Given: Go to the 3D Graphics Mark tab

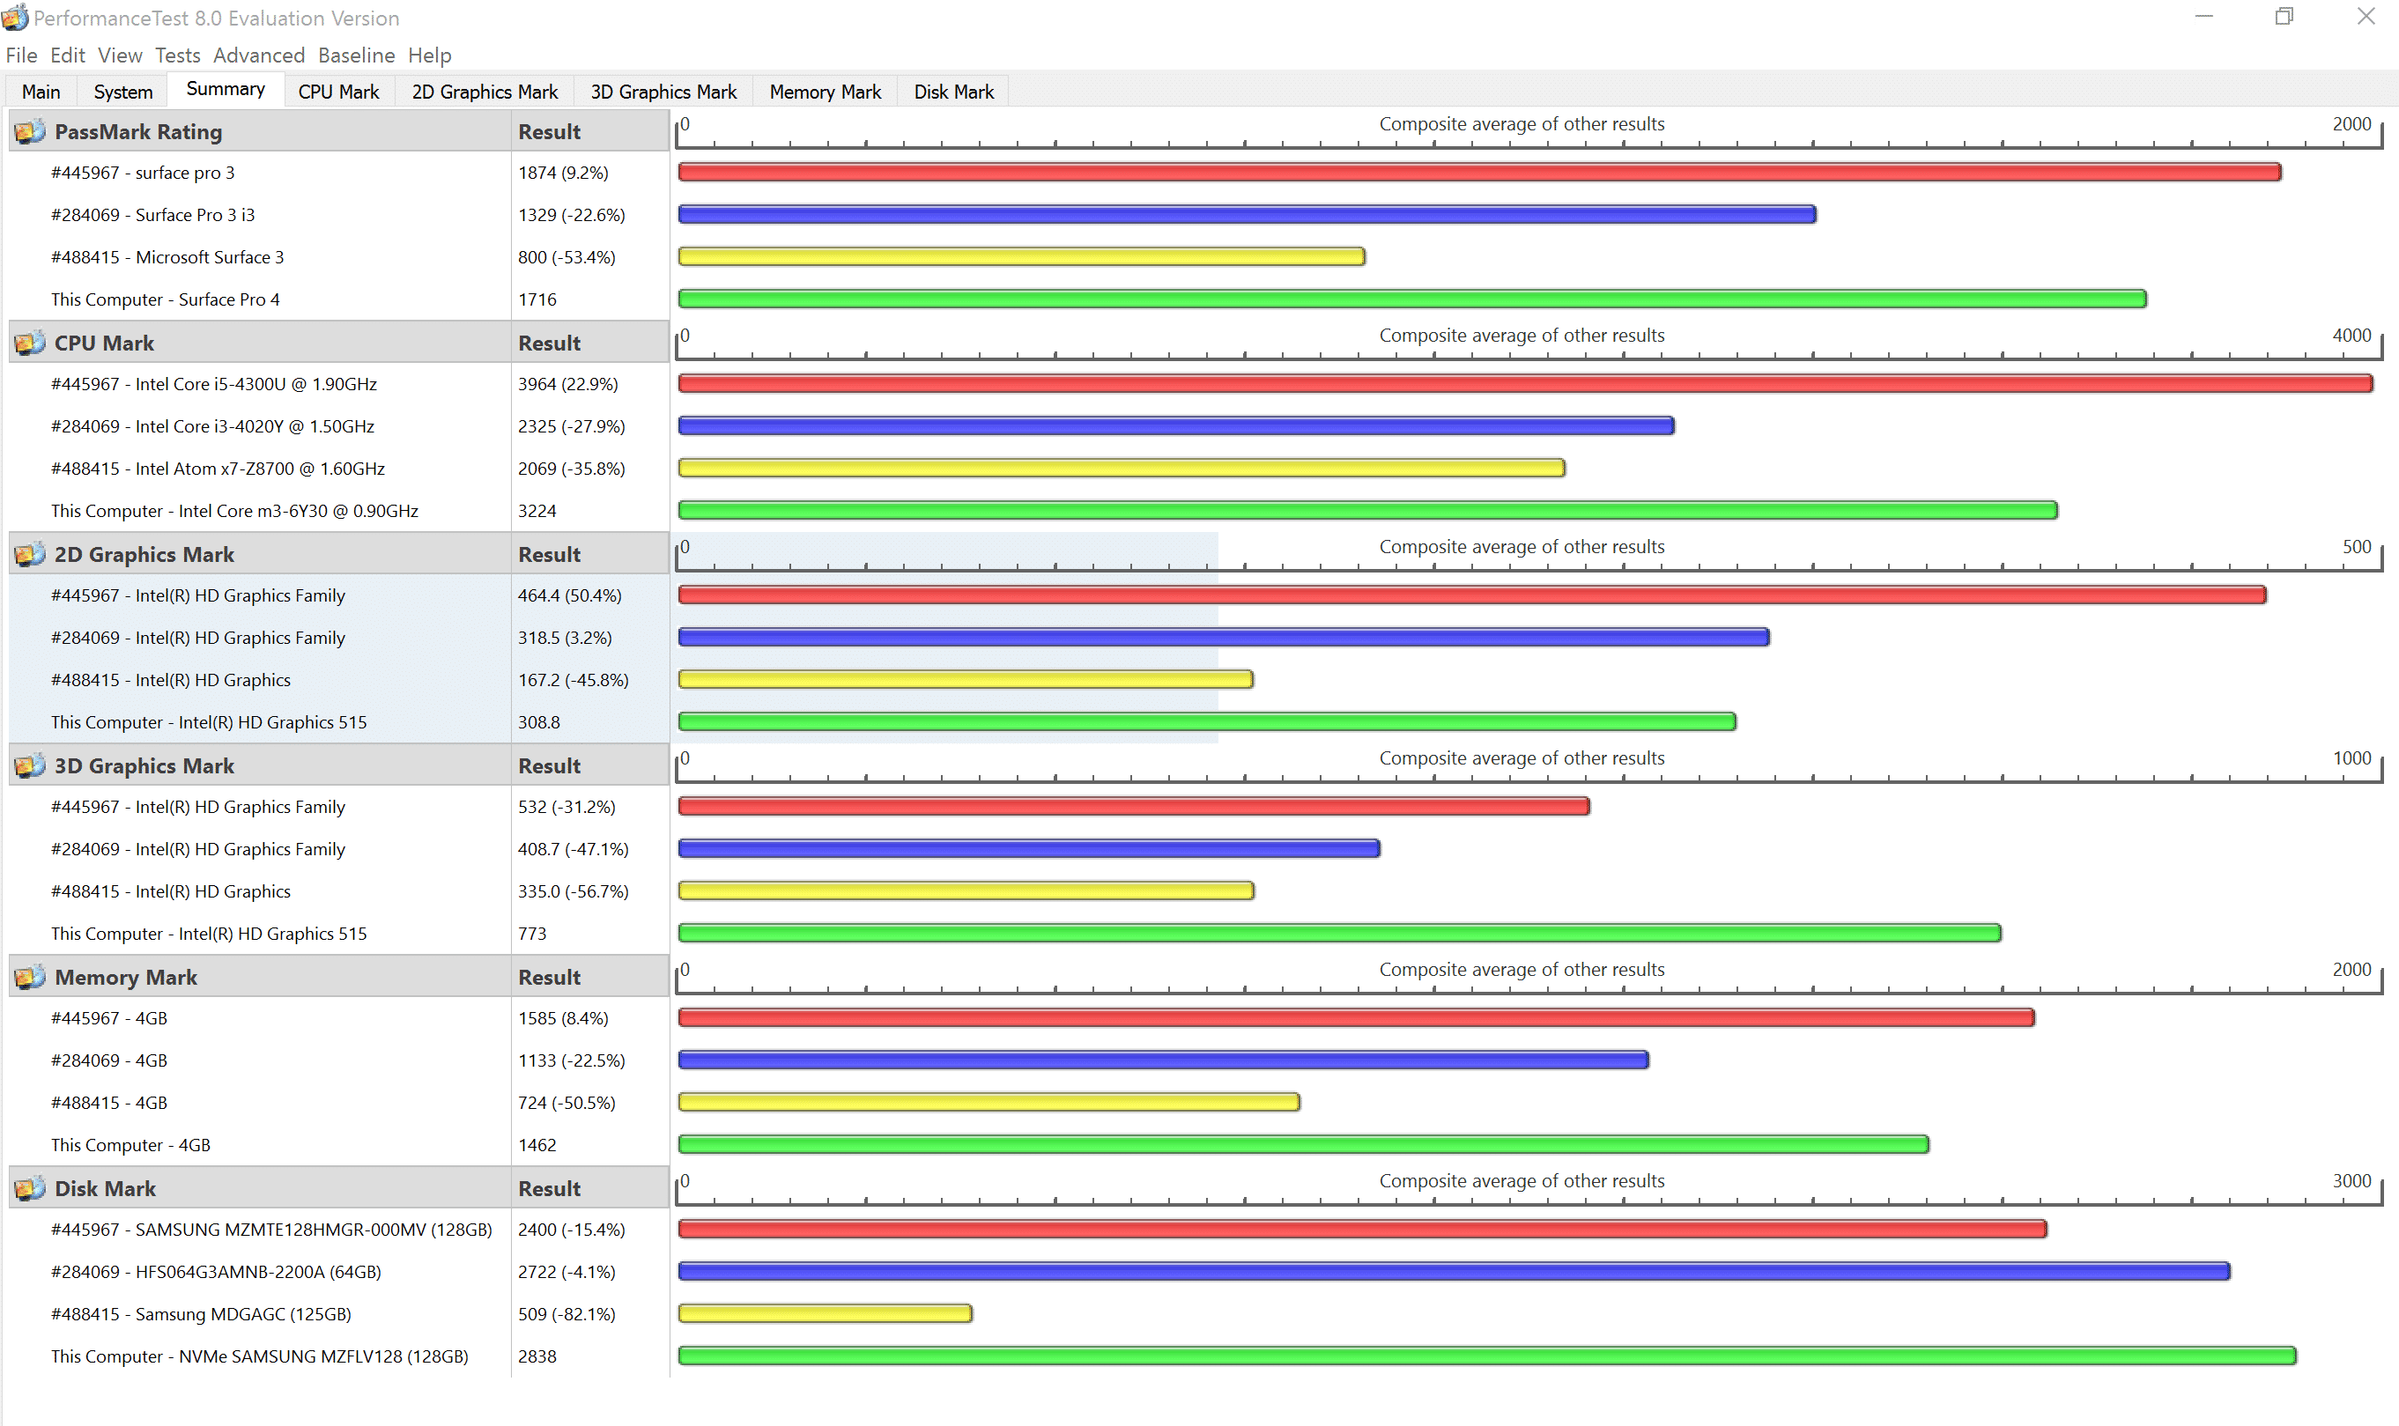Looking at the screenshot, I should pyautogui.click(x=663, y=92).
